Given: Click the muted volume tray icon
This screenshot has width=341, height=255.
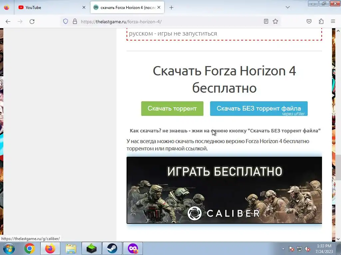Looking at the screenshot, I should point(307,249).
